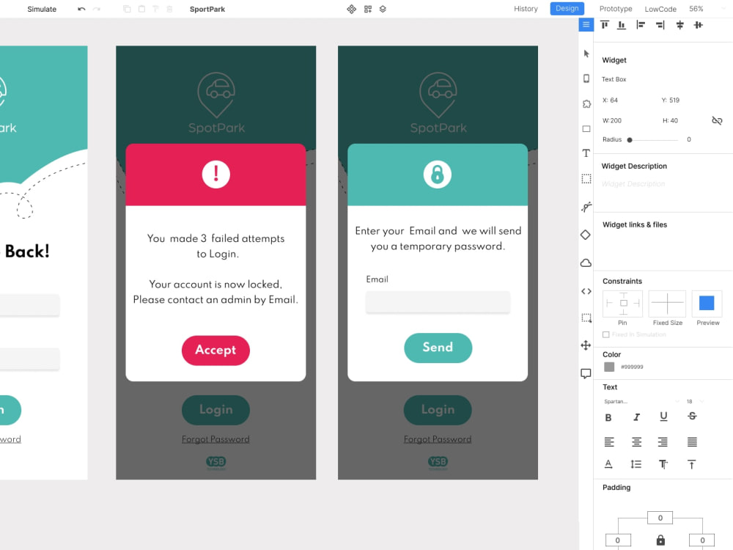Align text center
Viewport: 733px width, 550px height.
[x=636, y=441]
